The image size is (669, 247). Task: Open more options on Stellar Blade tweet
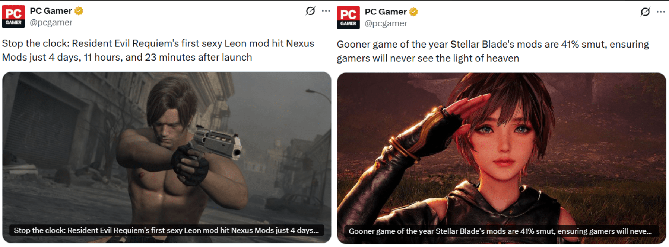[661, 12]
